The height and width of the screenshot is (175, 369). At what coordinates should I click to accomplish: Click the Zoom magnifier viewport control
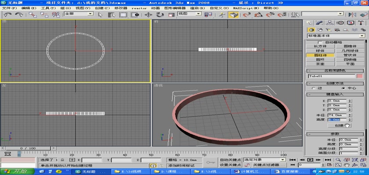pos(338,160)
